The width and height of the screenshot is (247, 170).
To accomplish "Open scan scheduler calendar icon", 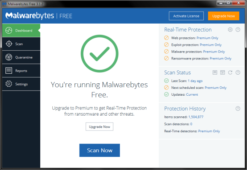I will tap(223, 72).
